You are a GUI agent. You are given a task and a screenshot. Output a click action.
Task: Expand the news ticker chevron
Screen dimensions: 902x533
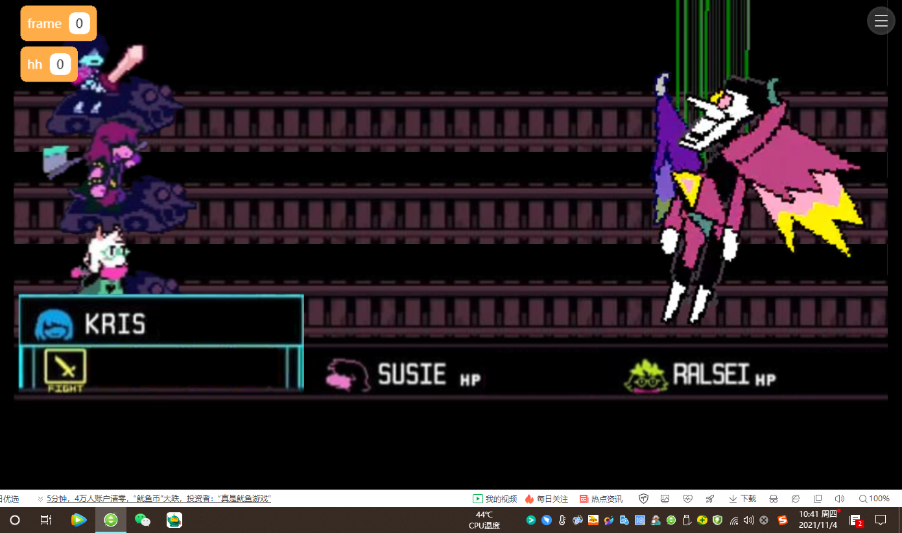coord(40,499)
